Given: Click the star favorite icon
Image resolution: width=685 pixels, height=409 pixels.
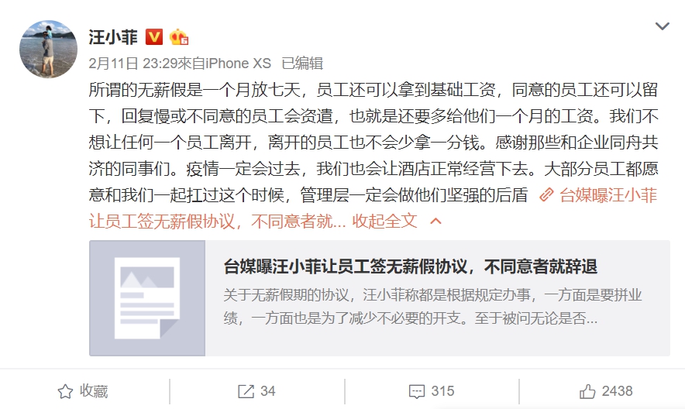Looking at the screenshot, I should point(66,391).
